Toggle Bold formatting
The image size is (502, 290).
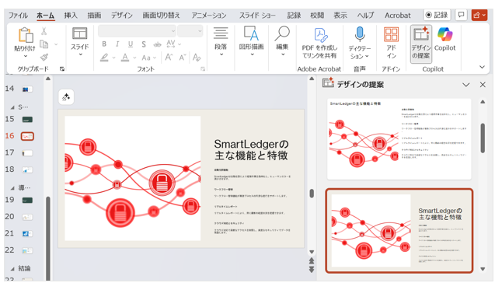click(104, 44)
